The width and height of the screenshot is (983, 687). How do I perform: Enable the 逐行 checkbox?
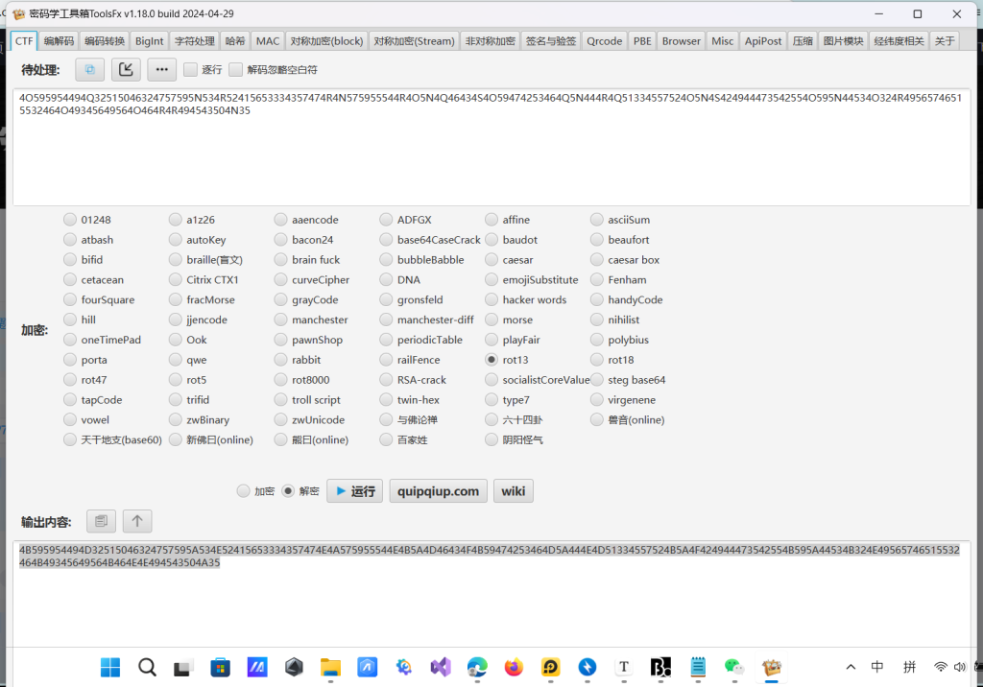191,70
